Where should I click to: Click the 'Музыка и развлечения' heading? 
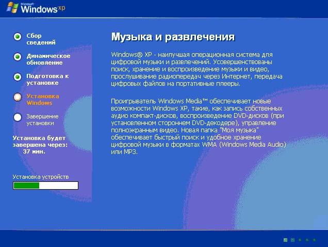[173, 37]
